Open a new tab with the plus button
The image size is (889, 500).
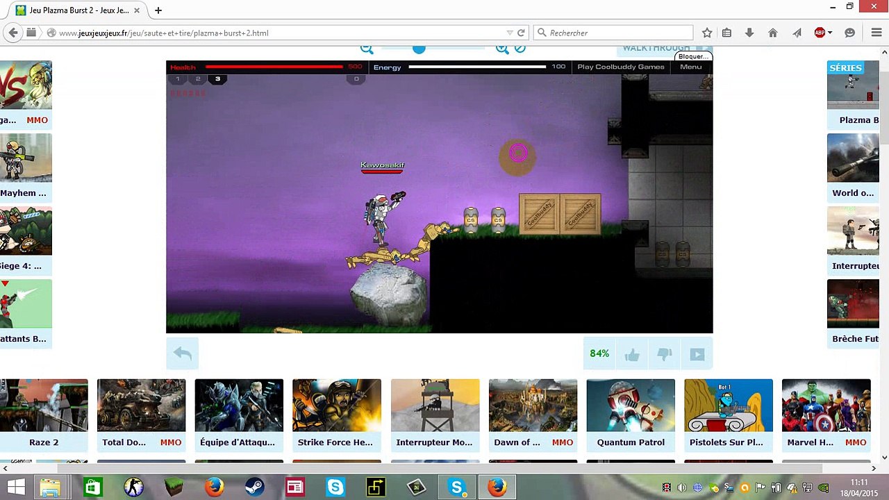click(x=158, y=10)
